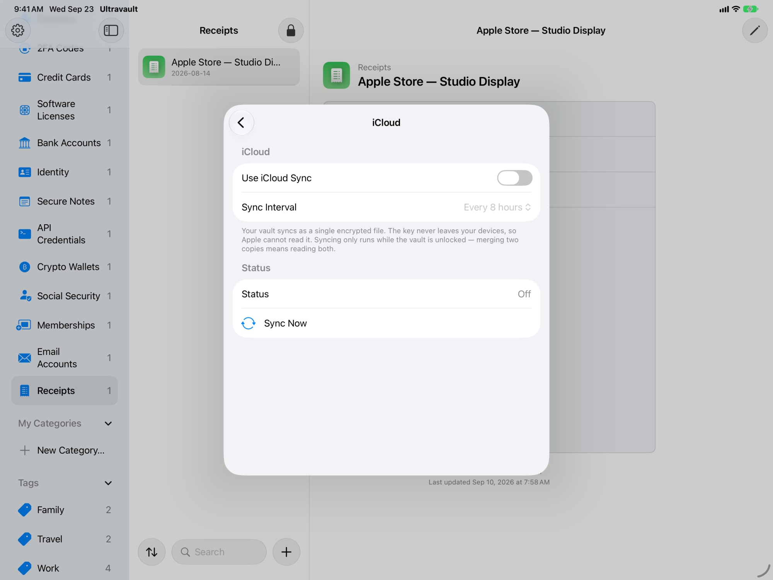This screenshot has height=580, width=773.
Task: Select the Bank Accounts building icon
Action: [x=25, y=143]
